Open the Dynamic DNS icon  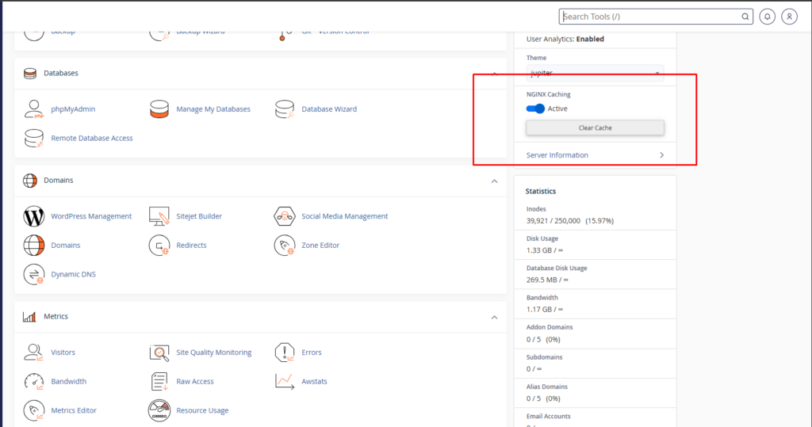coord(33,274)
